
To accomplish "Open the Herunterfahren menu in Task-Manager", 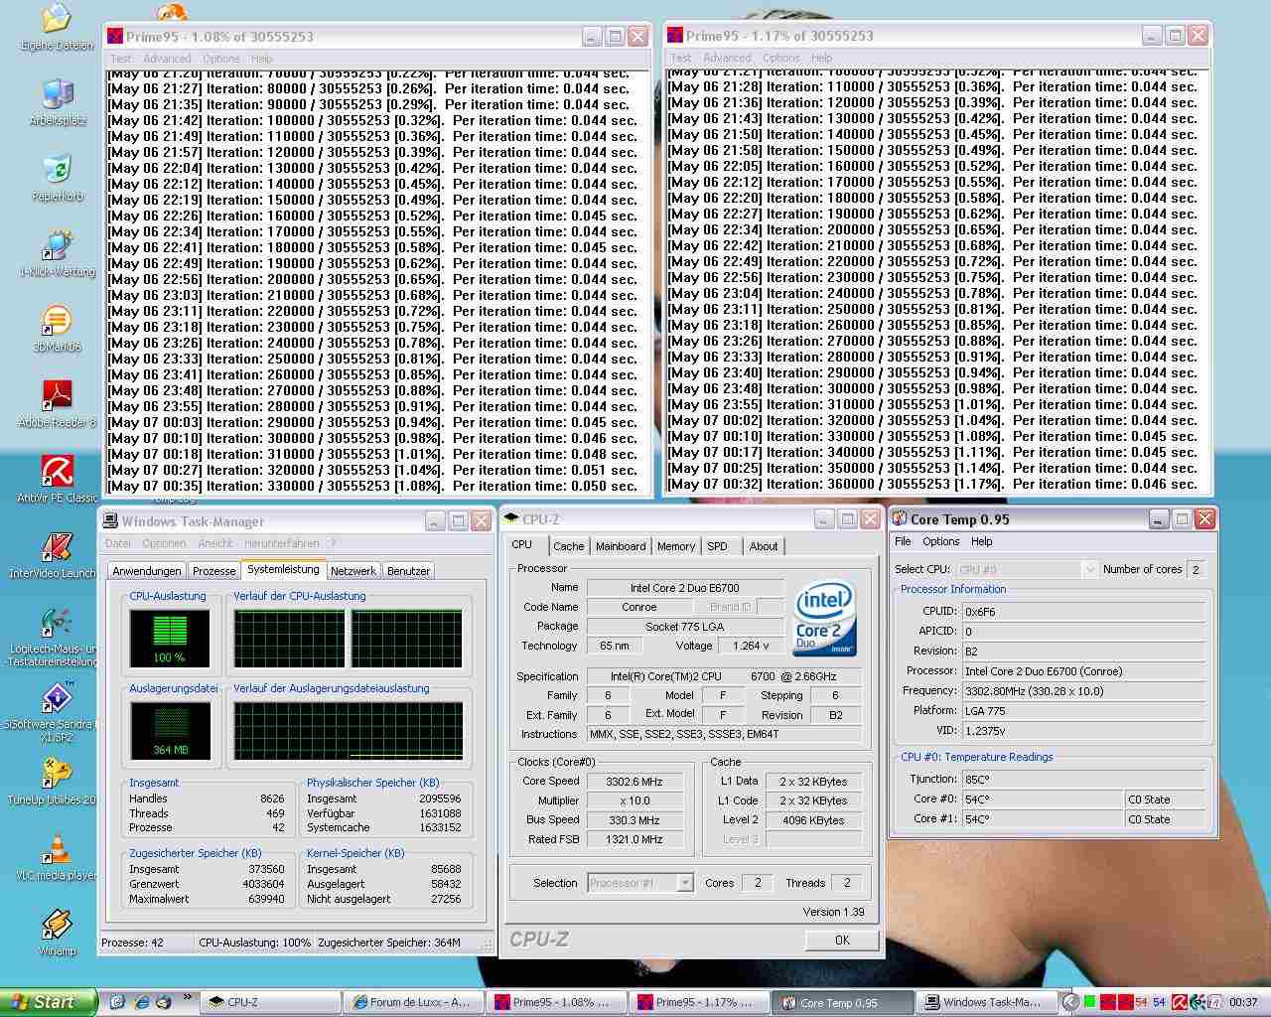I will click(282, 543).
